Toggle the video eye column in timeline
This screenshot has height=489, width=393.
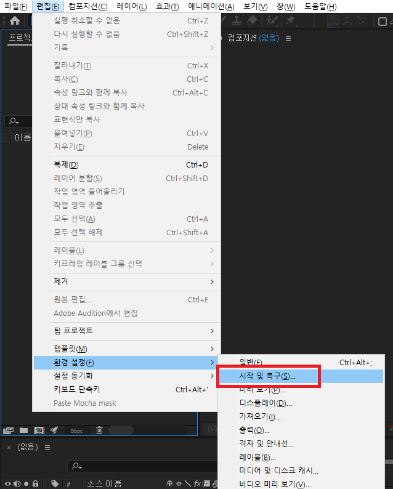tap(8, 483)
